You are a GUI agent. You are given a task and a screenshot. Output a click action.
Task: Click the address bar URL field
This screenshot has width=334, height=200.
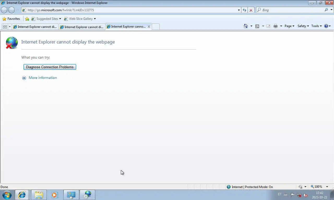click(x=130, y=10)
